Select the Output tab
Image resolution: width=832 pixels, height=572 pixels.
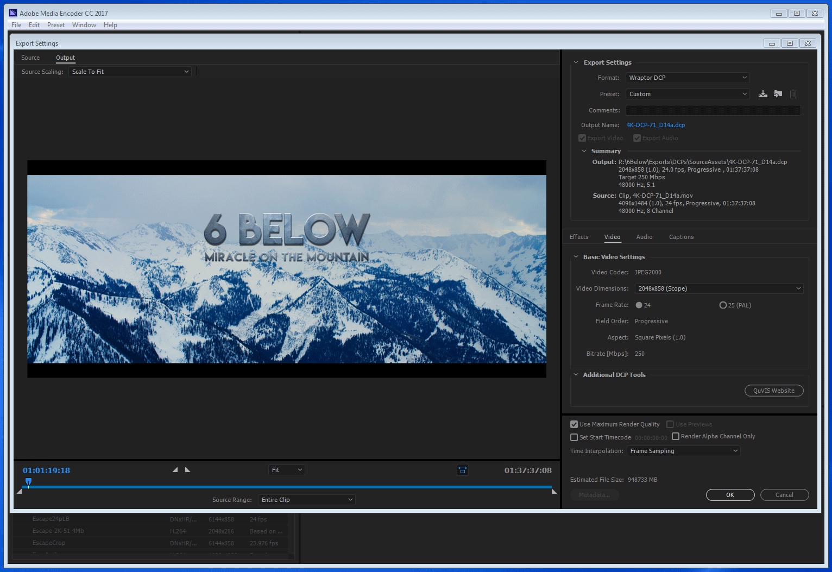pos(65,58)
